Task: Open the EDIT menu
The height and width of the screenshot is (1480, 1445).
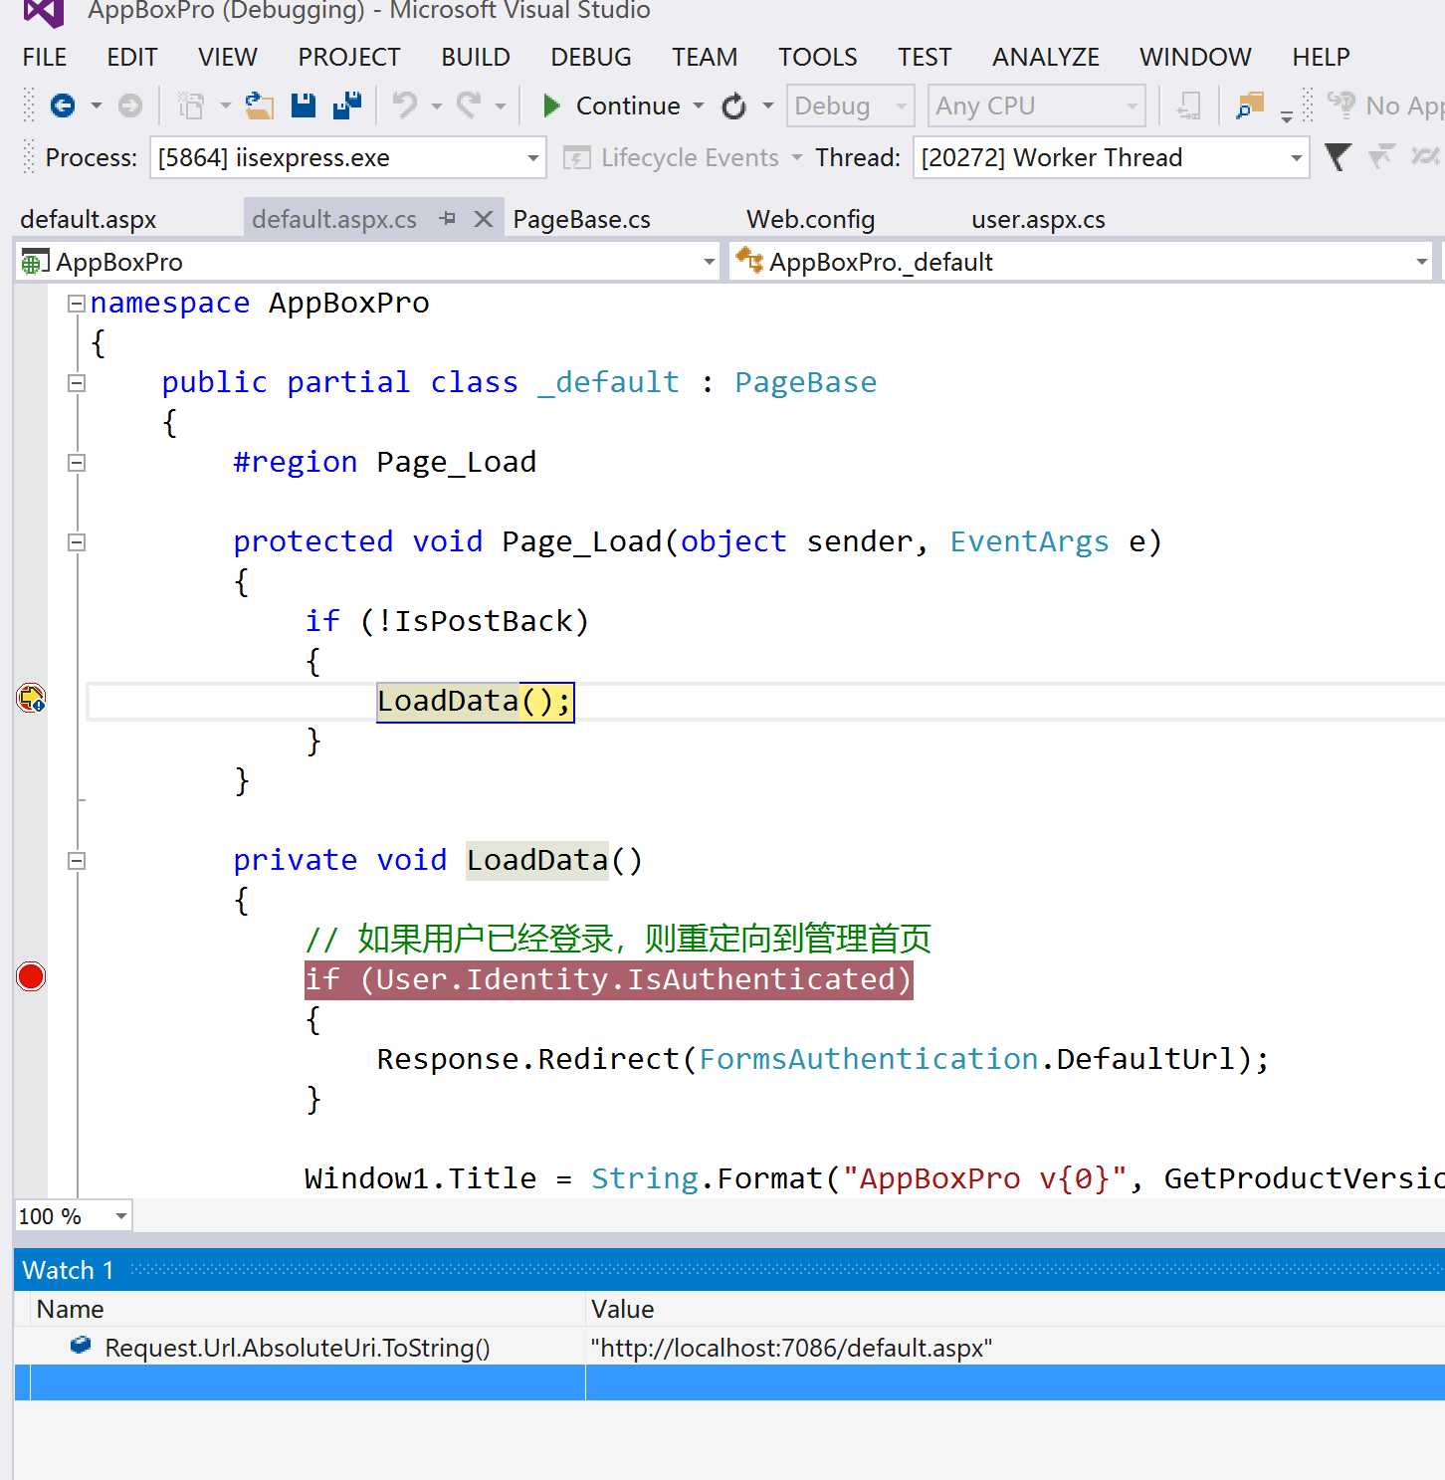Action: (x=132, y=57)
